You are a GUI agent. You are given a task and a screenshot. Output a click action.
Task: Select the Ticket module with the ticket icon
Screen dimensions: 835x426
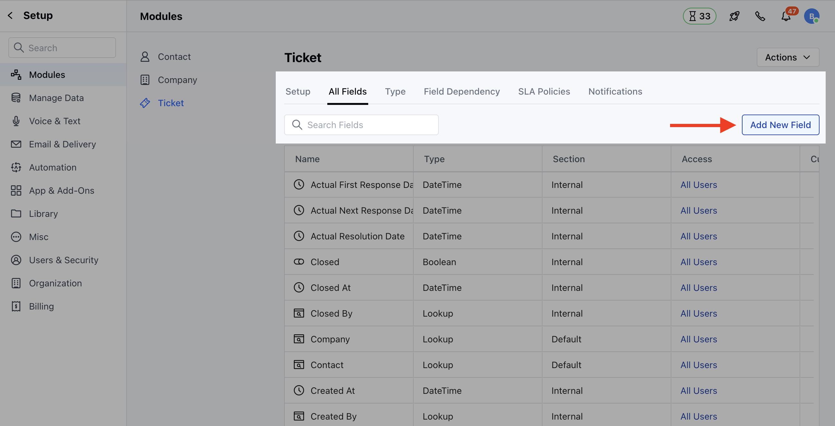point(145,103)
